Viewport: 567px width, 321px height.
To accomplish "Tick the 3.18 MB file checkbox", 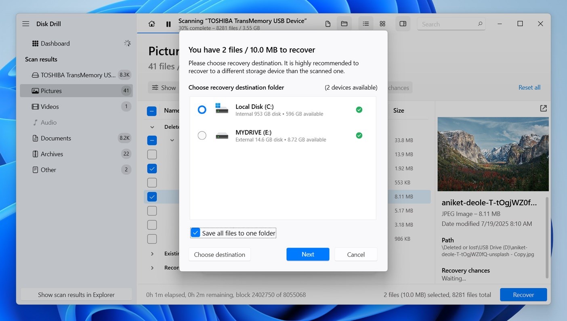I will click(x=152, y=224).
